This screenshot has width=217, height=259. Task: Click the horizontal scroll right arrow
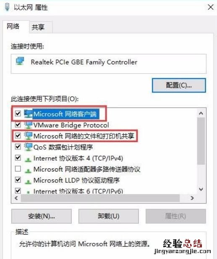[x=192, y=198]
